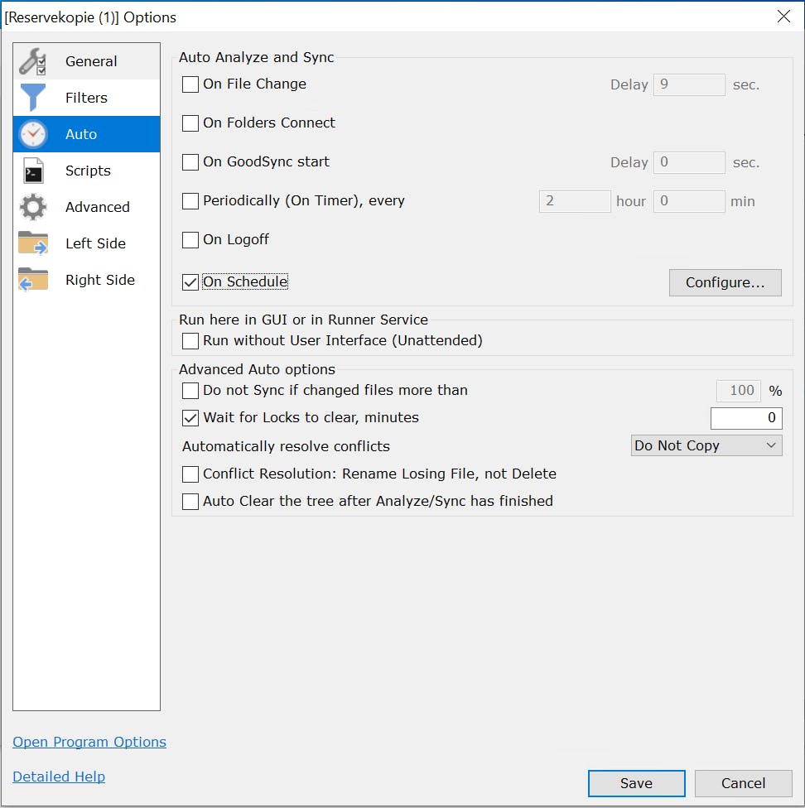Click the Filters funnel icon
Viewport: 805px width, 808px height.
(33, 98)
